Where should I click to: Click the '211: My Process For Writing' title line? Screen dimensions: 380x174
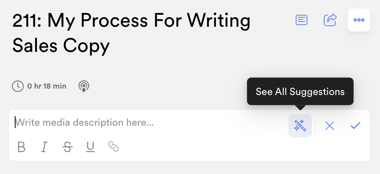[x=131, y=21]
